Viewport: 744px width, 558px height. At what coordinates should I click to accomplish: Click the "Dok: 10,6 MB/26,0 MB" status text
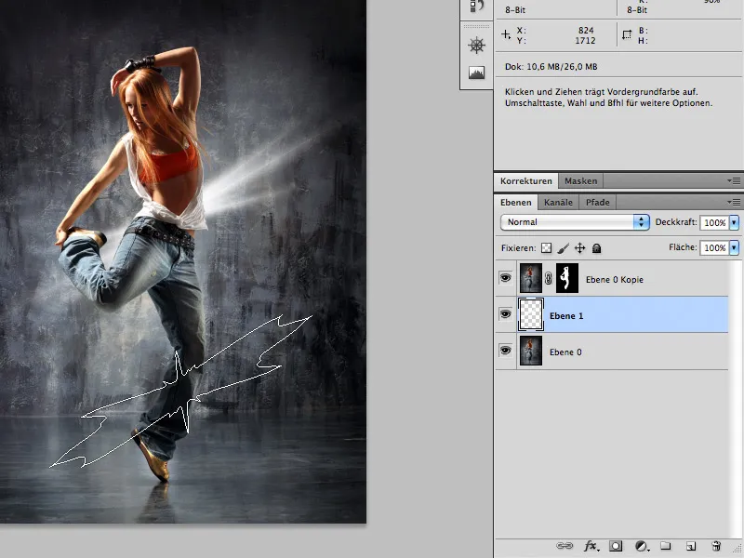pos(551,67)
